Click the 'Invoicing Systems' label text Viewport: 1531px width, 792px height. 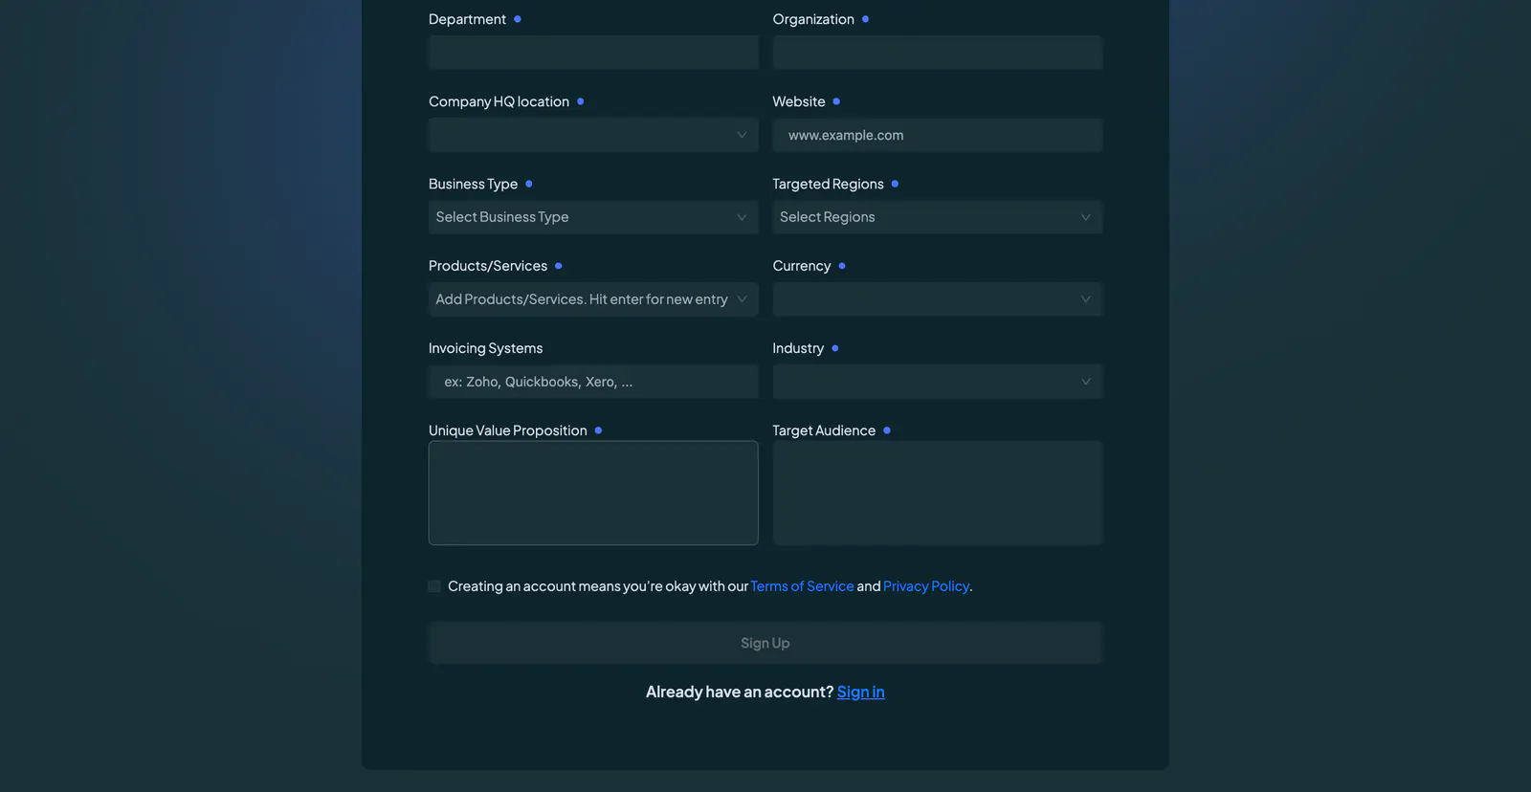485,348
